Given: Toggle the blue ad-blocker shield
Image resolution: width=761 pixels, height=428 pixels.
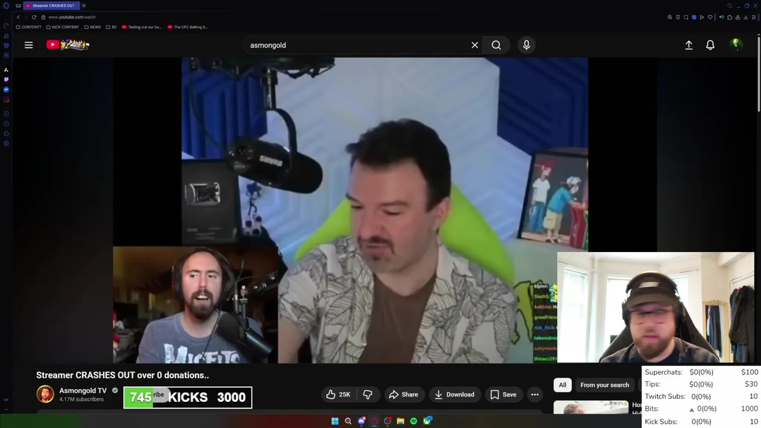Looking at the screenshot, I should pyautogui.click(x=694, y=17).
